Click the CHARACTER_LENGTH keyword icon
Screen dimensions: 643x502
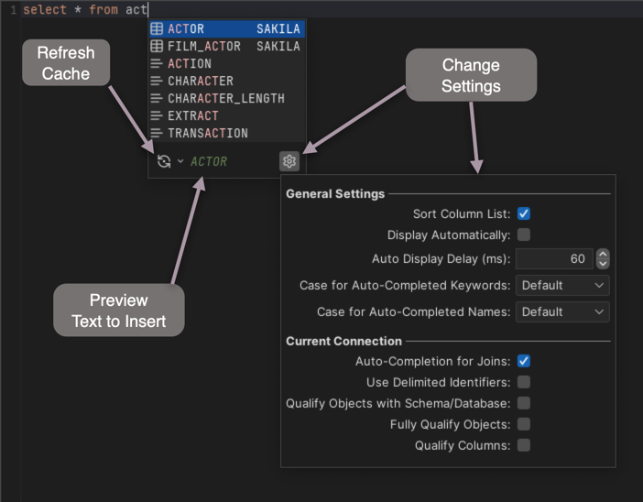click(x=157, y=99)
